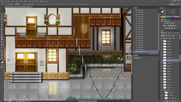The image size is (181, 102).
Task: Open the File menu
Action: 5,1
